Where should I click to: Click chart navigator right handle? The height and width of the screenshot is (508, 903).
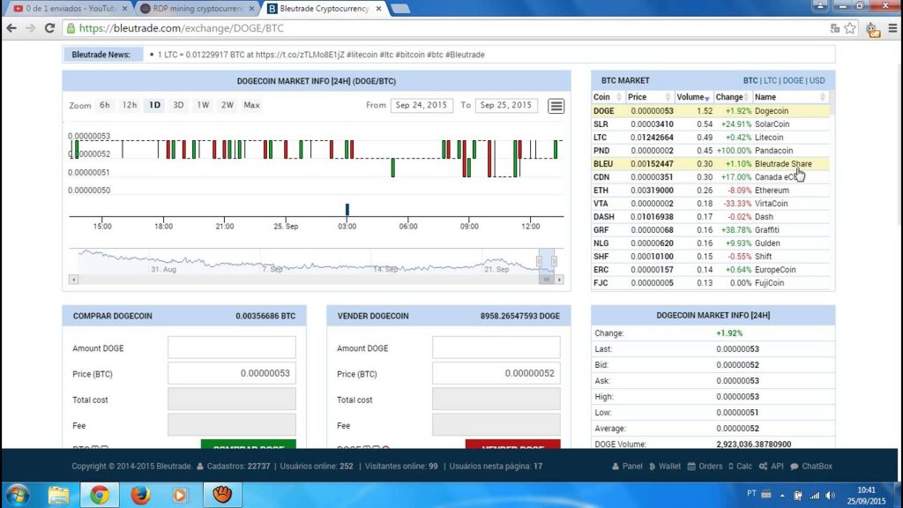[x=554, y=261]
